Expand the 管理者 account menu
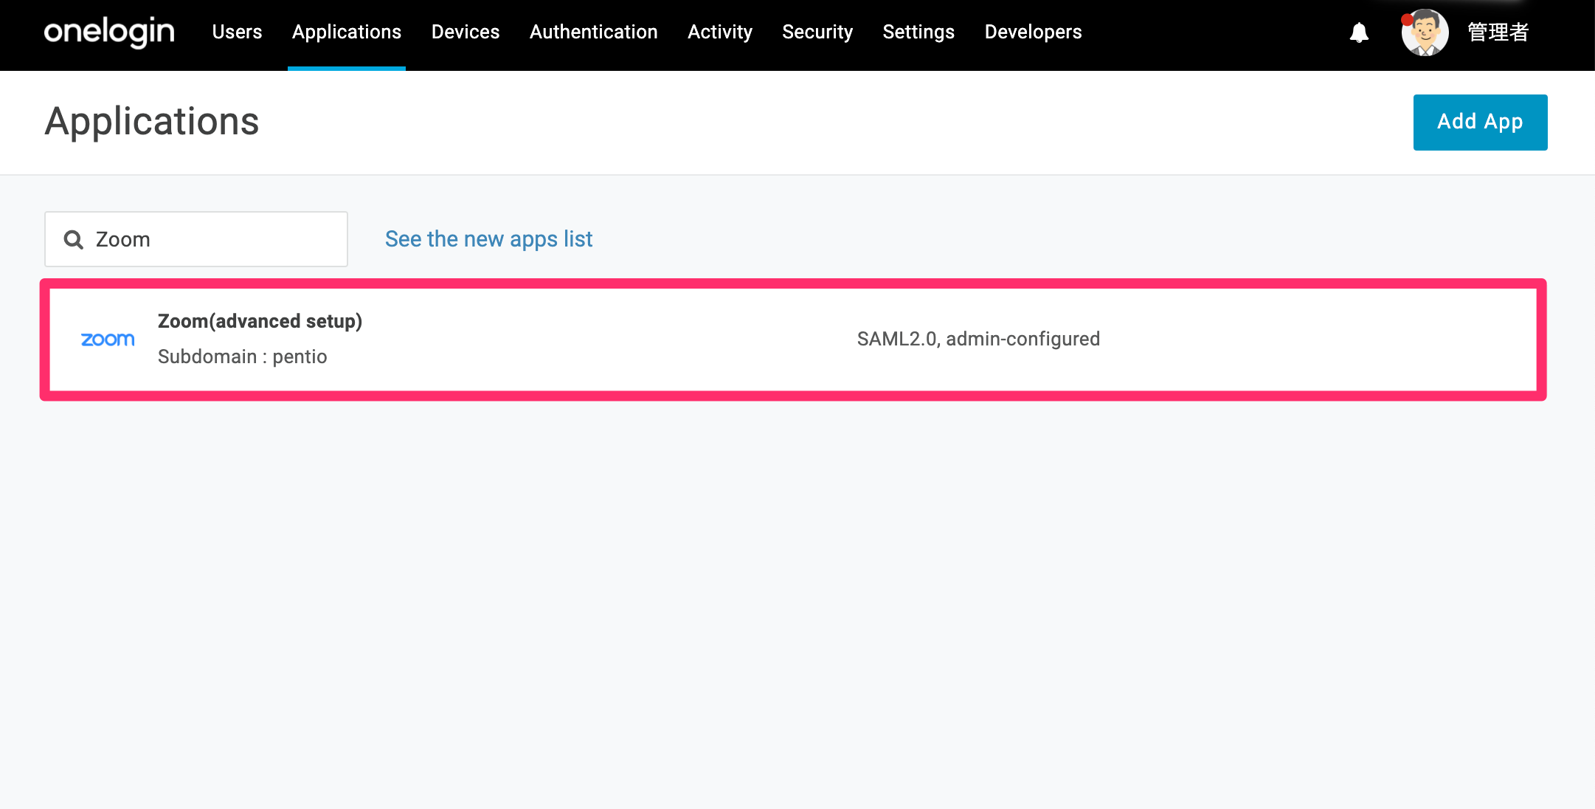 1498,32
